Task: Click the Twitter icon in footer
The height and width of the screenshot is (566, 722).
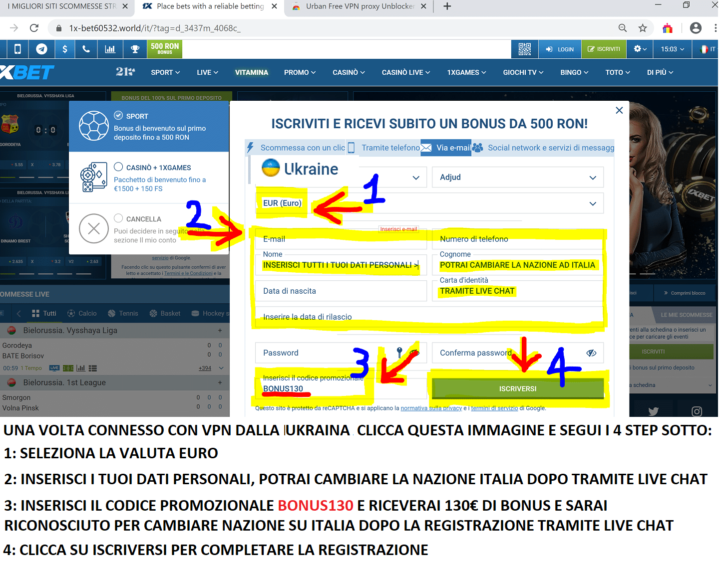Action: pyautogui.click(x=653, y=411)
